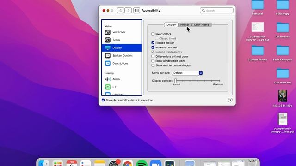Uncheck Show Accessibility status in menu bar

click(x=103, y=100)
